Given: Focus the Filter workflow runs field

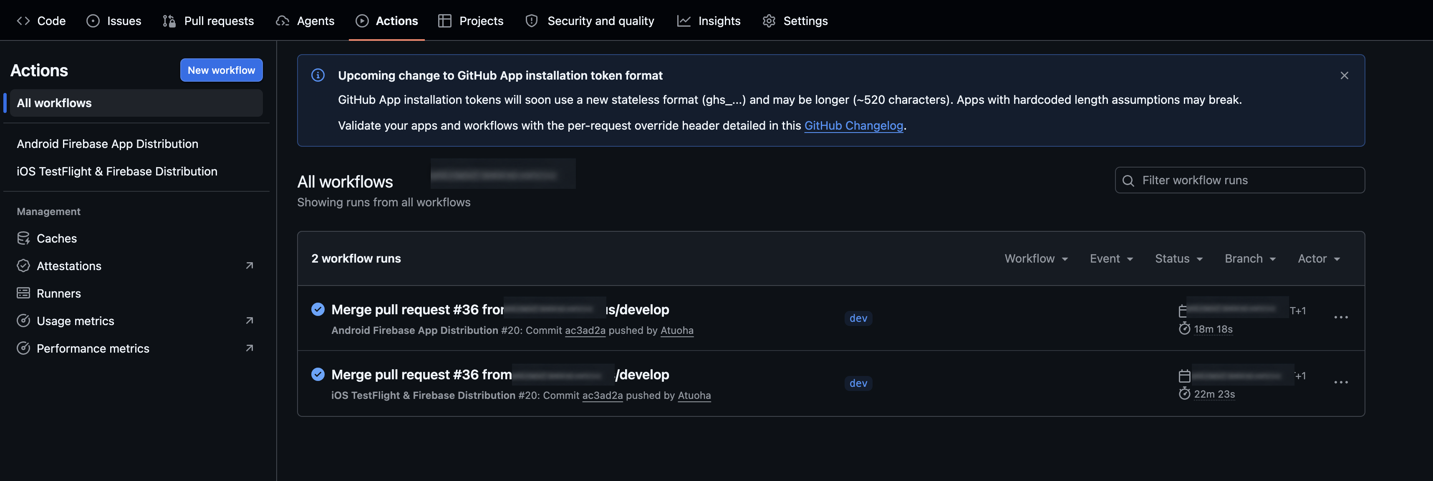Looking at the screenshot, I should 1239,180.
